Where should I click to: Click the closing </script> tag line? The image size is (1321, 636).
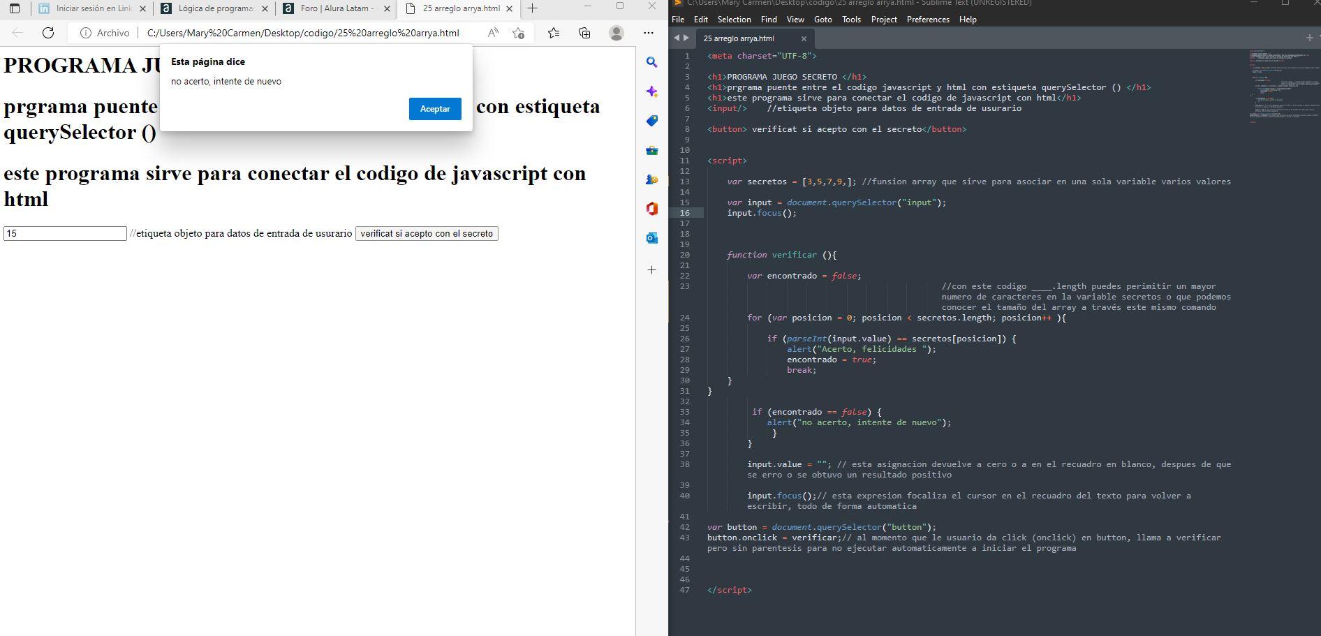pos(729,590)
